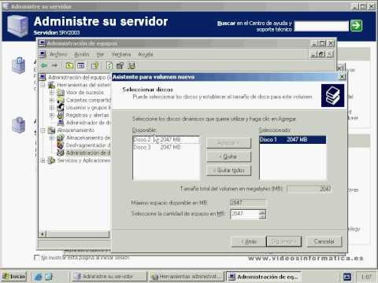Click the show desktop quick launch icon
Image resolution: width=378 pixels, height=283 pixels.
[49, 277]
